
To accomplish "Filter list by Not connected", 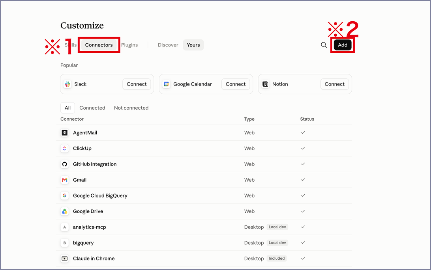I will 131,108.
